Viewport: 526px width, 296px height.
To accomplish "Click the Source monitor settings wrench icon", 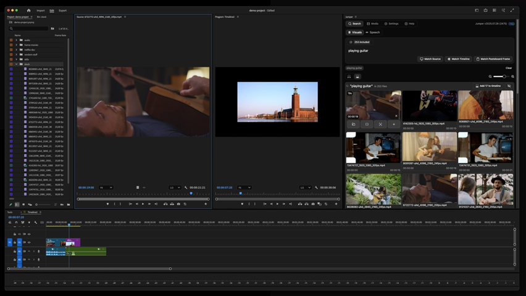I will [186, 187].
